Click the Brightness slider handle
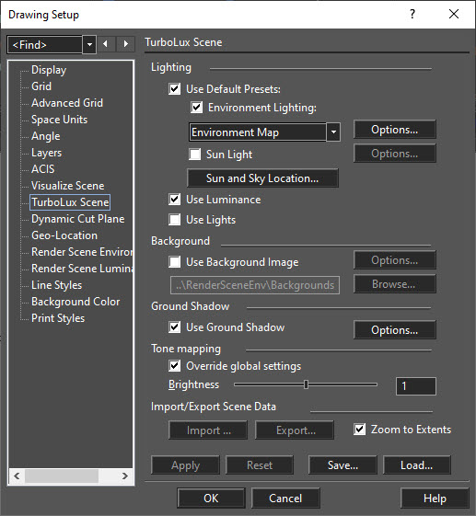The height and width of the screenshot is (516, 476). (306, 384)
